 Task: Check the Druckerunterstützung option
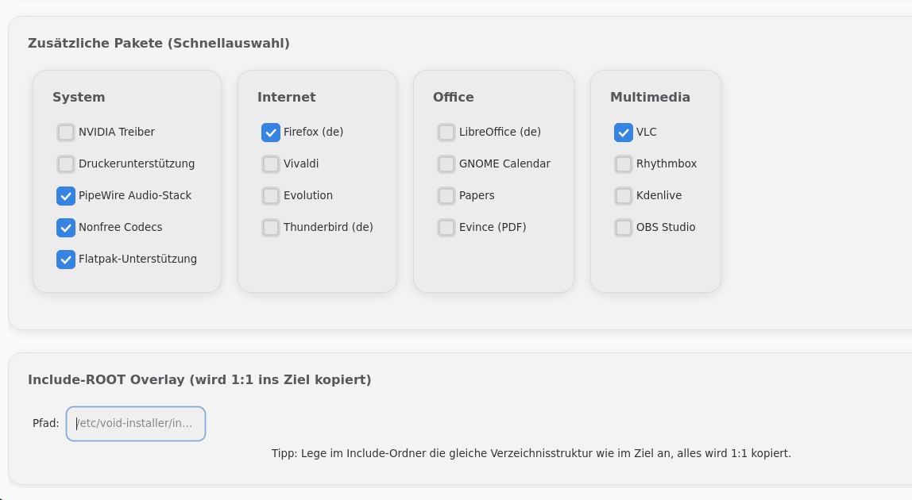pyautogui.click(x=66, y=164)
